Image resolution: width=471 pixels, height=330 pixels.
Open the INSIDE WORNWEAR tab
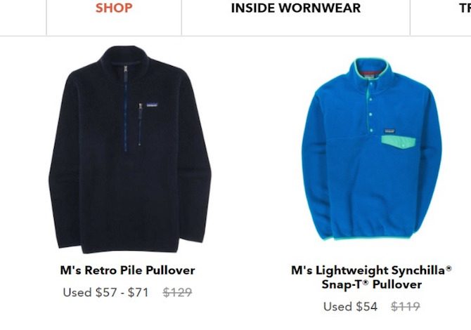pyautogui.click(x=295, y=8)
